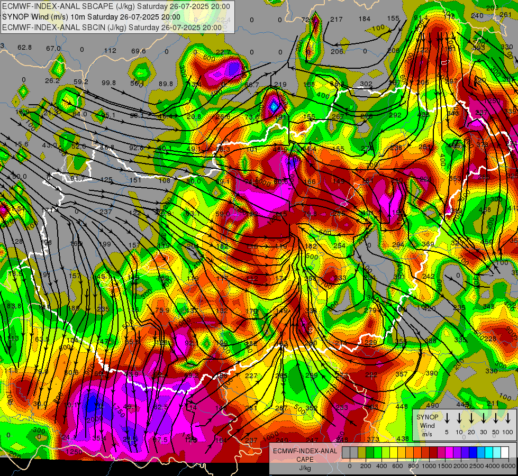Click the J/kg unit label in legend

click(305, 468)
